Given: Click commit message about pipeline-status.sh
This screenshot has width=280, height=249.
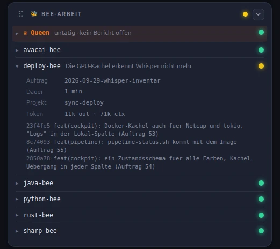Looking at the screenshot, I should [132, 146].
